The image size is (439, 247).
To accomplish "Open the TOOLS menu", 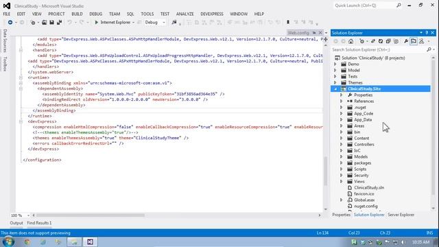I will pos(147,14).
